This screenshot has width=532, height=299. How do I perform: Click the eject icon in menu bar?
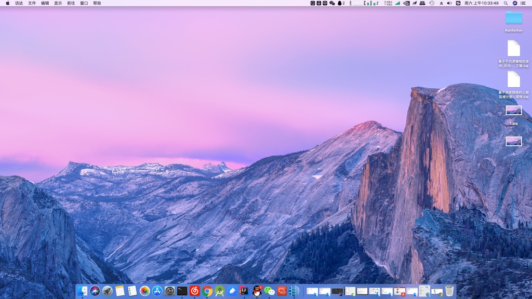[441, 3]
